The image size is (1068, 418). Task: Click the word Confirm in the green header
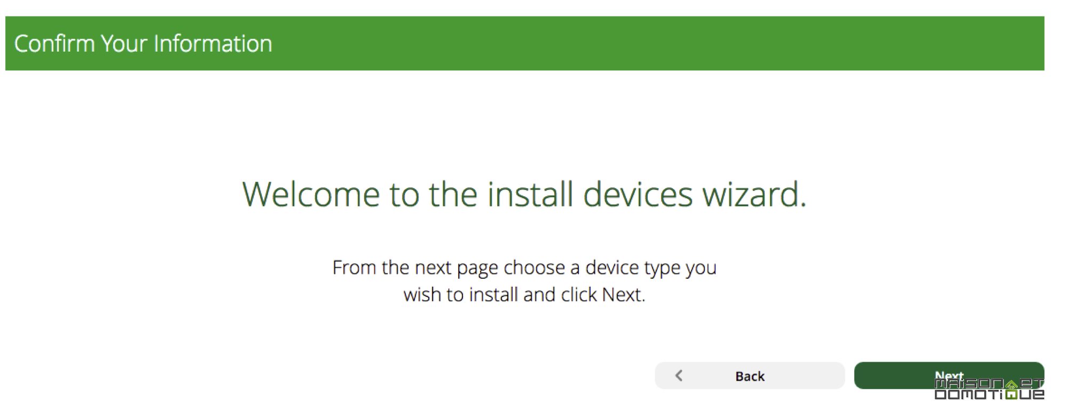click(54, 44)
